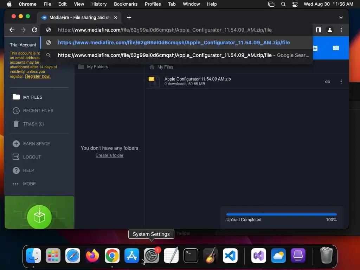Open TextEdit from the Dock
360x270 pixels.
(171, 256)
